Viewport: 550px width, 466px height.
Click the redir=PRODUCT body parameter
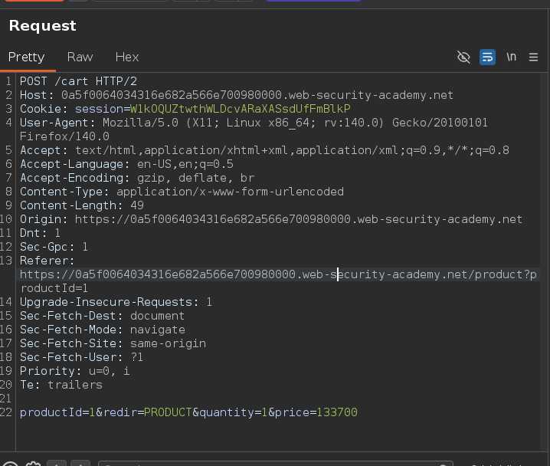pos(148,412)
